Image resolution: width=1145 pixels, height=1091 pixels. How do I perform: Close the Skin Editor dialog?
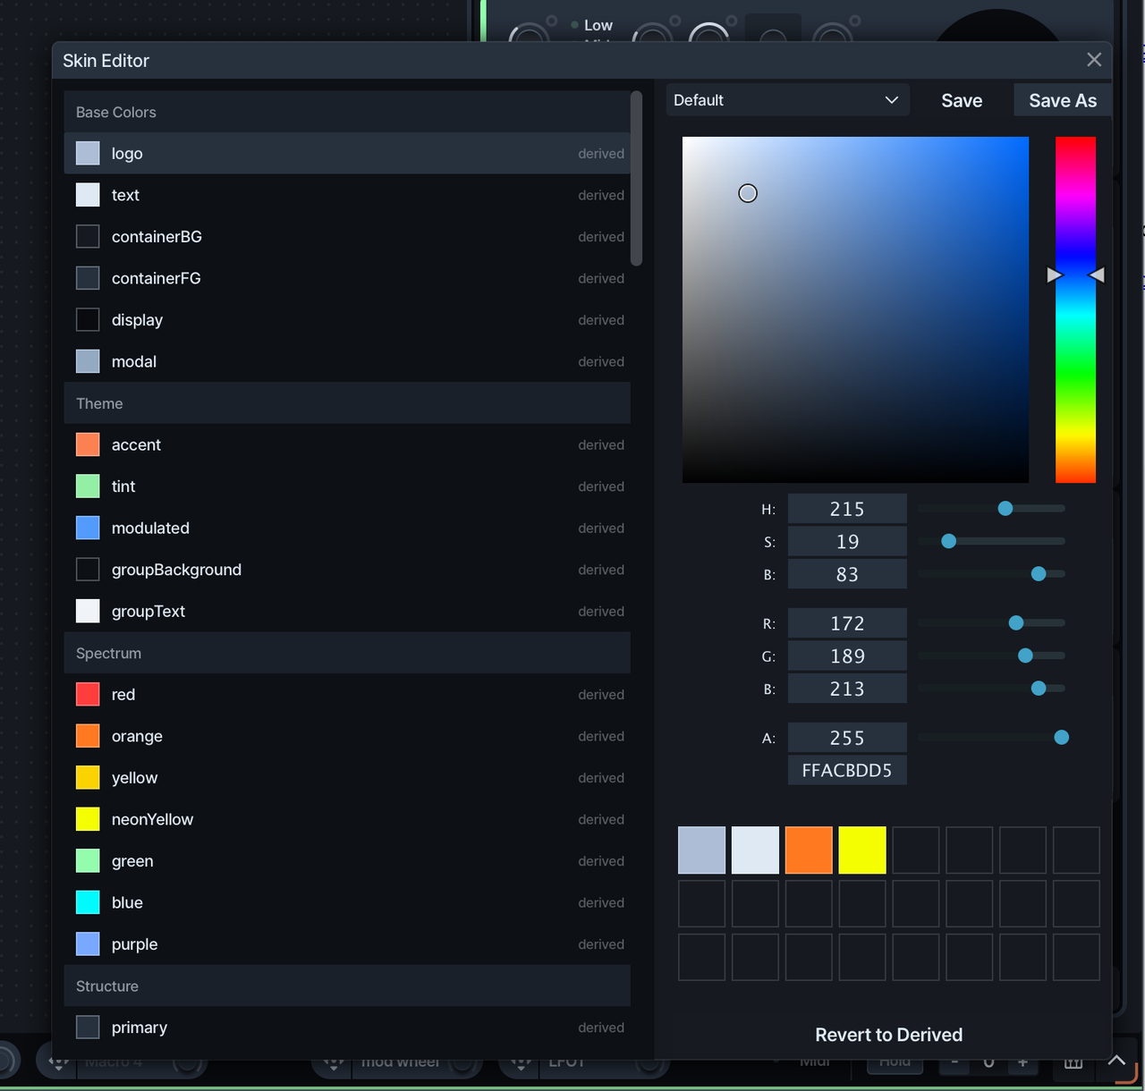[x=1093, y=60]
